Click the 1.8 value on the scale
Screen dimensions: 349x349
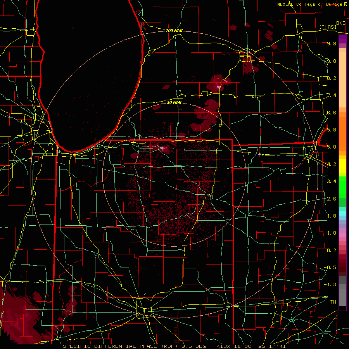pos(332,216)
